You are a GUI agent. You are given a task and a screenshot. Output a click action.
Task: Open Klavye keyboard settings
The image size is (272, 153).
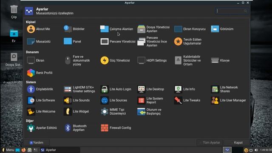(220, 60)
